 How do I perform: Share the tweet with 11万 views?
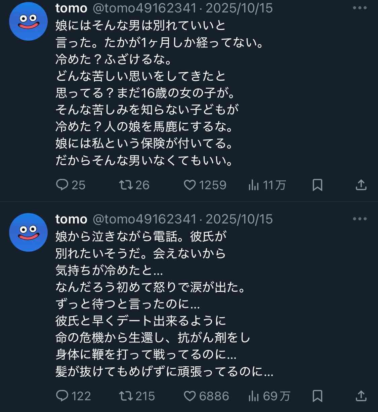pyautogui.click(x=361, y=185)
